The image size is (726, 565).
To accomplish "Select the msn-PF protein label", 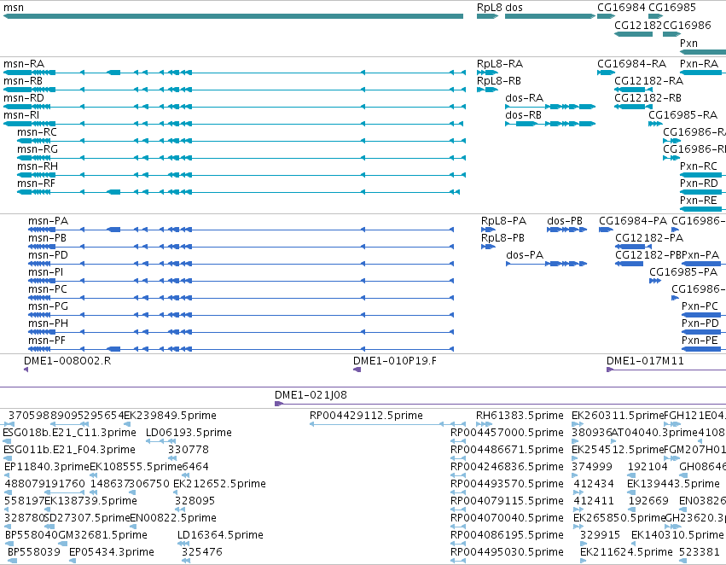I will [x=47, y=341].
